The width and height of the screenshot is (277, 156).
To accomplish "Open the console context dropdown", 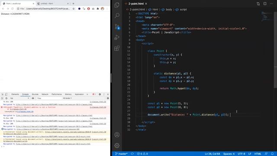I will pos(19,98).
